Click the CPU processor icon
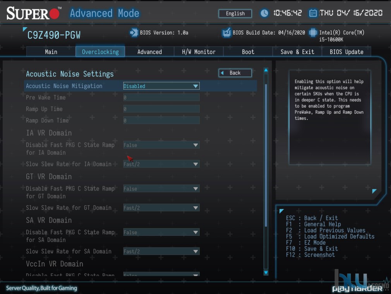This screenshot has height=294, width=391. tap(313, 33)
